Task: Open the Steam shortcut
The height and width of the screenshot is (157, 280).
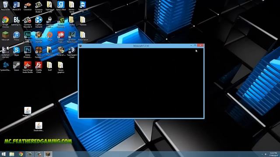Action: (17, 66)
